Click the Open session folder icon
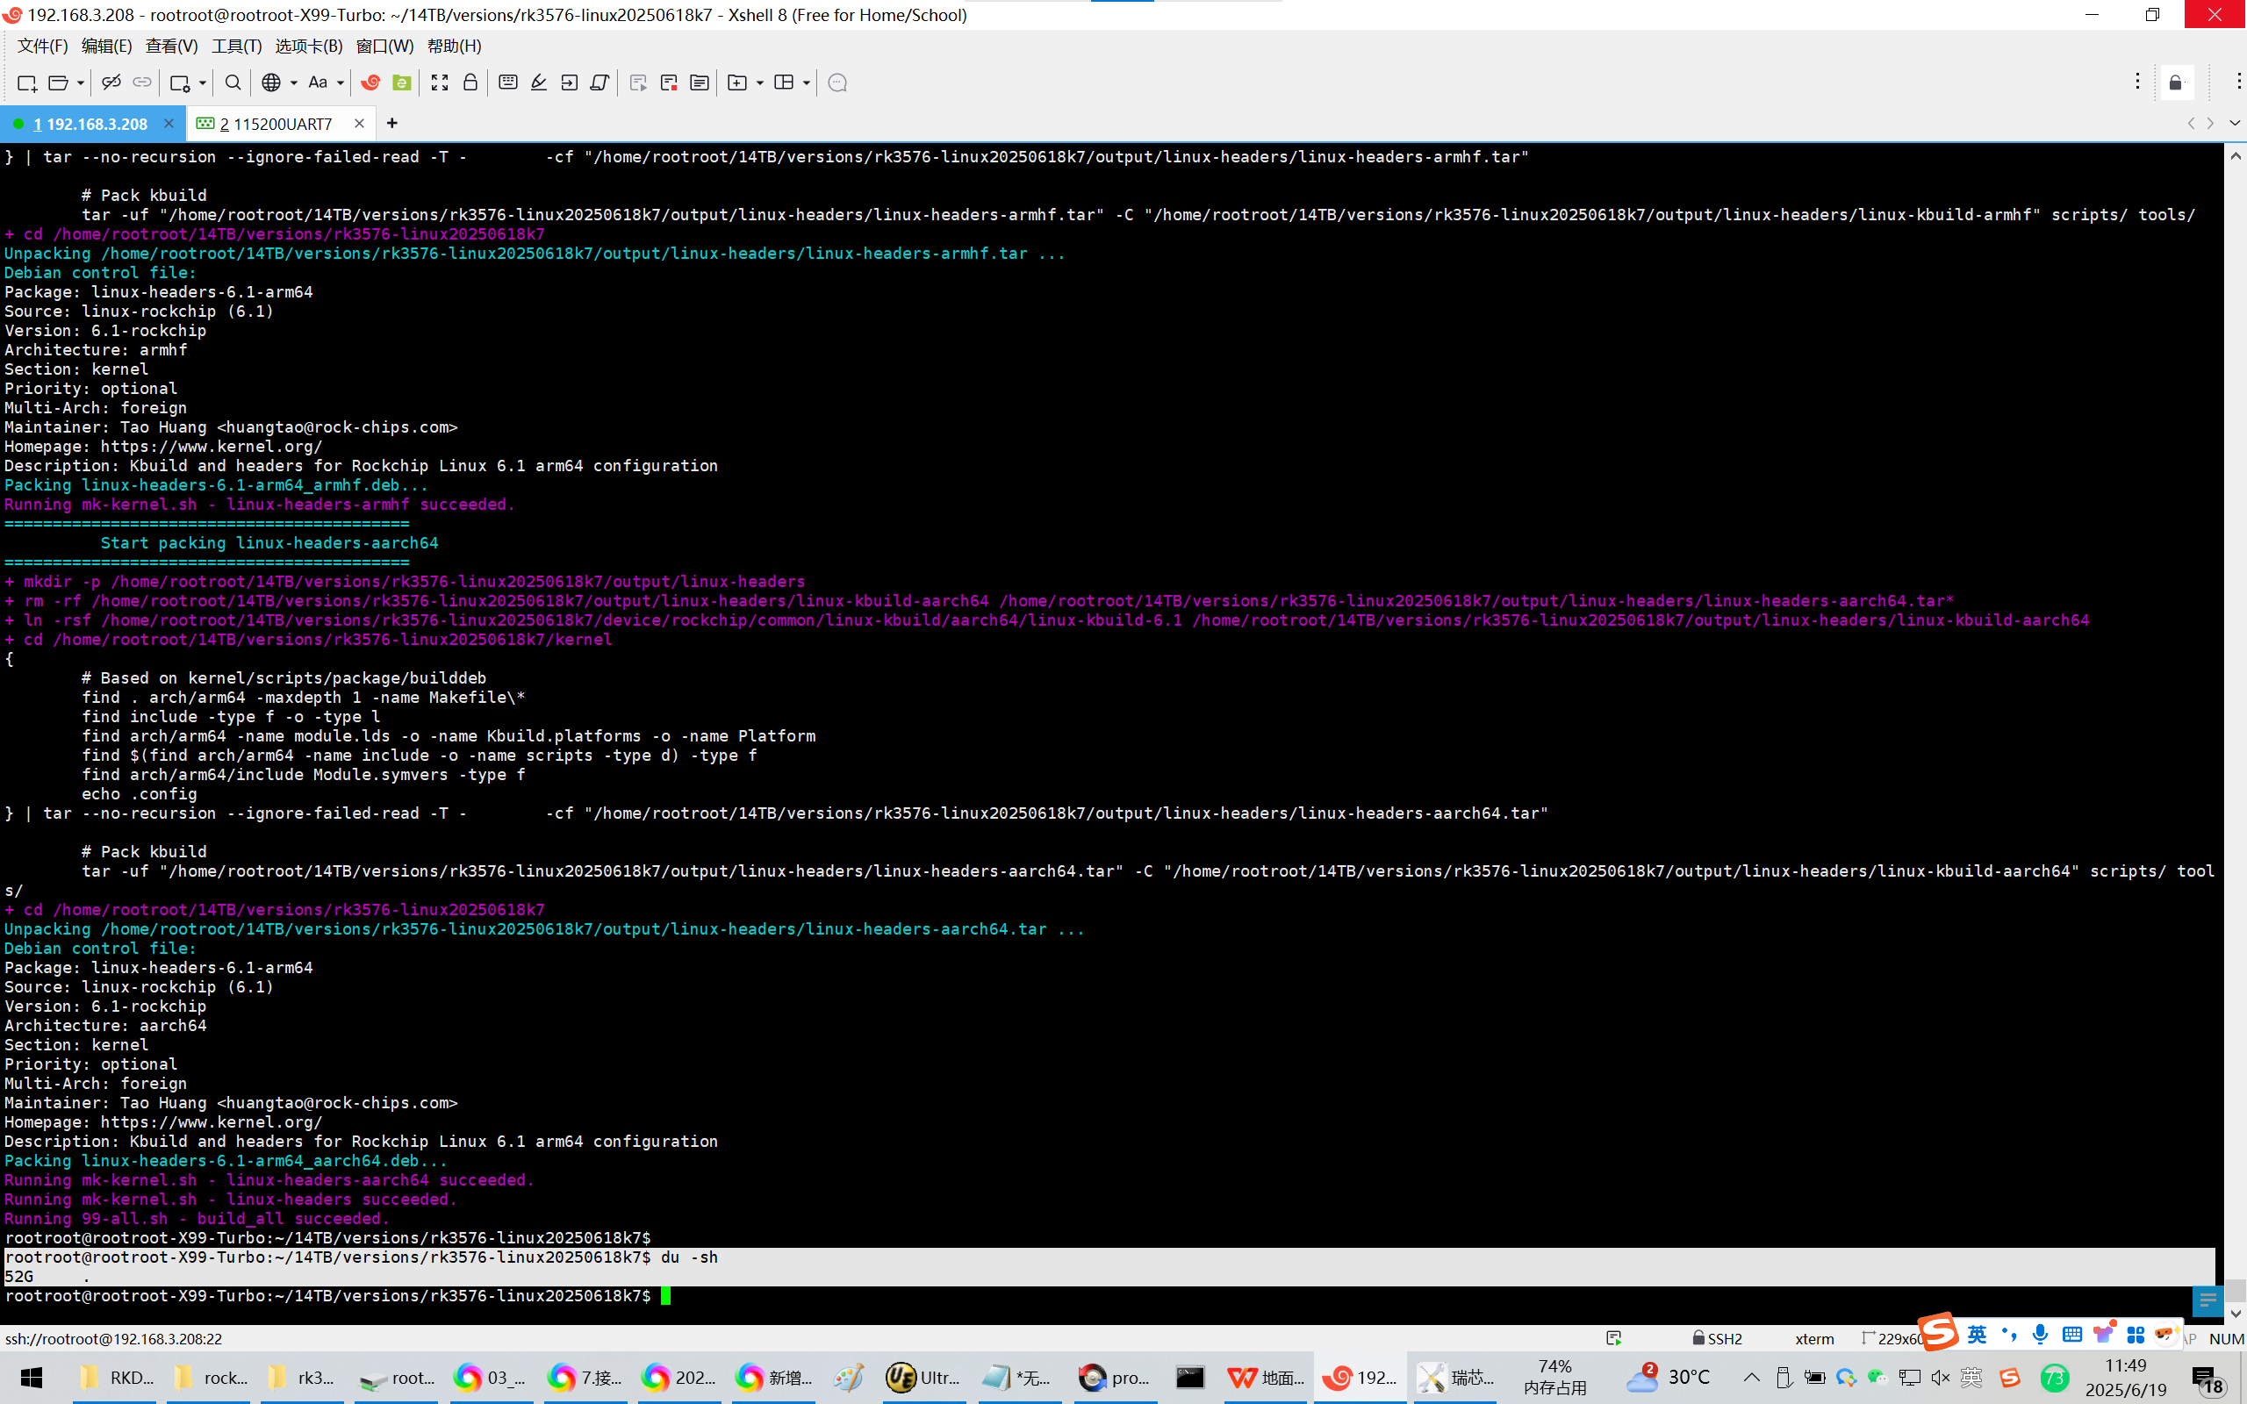2247x1404 pixels. [58, 83]
